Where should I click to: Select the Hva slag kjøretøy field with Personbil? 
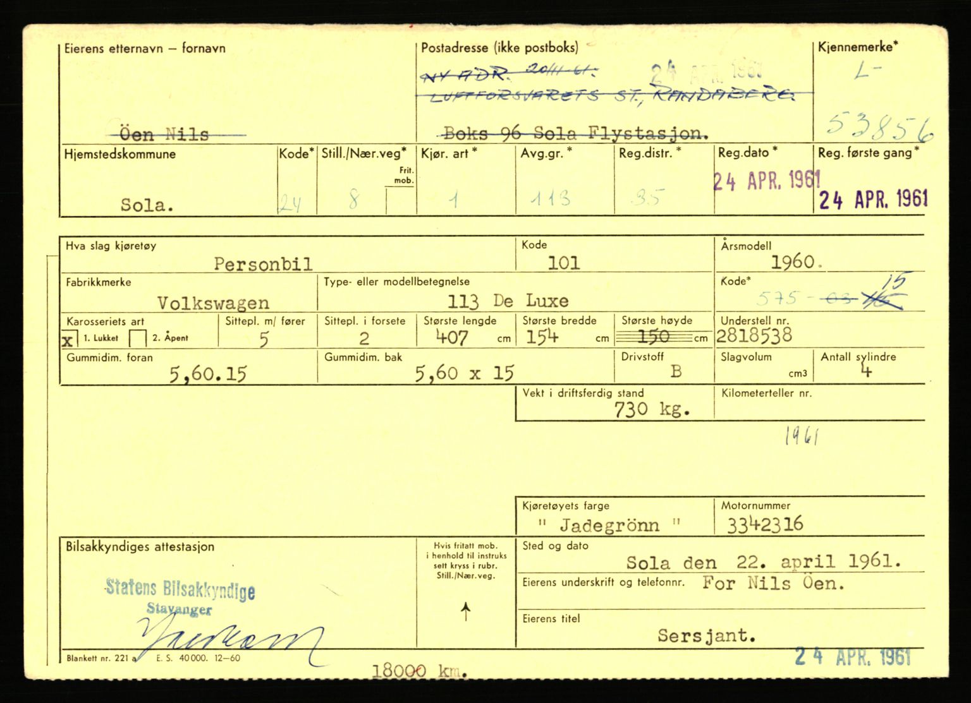click(x=263, y=263)
